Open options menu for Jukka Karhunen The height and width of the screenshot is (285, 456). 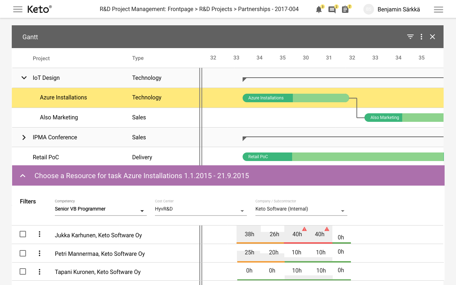pyautogui.click(x=40, y=234)
